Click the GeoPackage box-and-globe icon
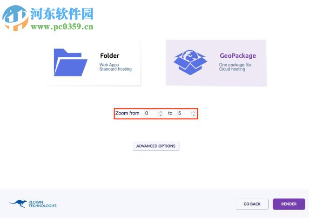Image resolution: width=309 pixels, height=218 pixels. [190, 62]
